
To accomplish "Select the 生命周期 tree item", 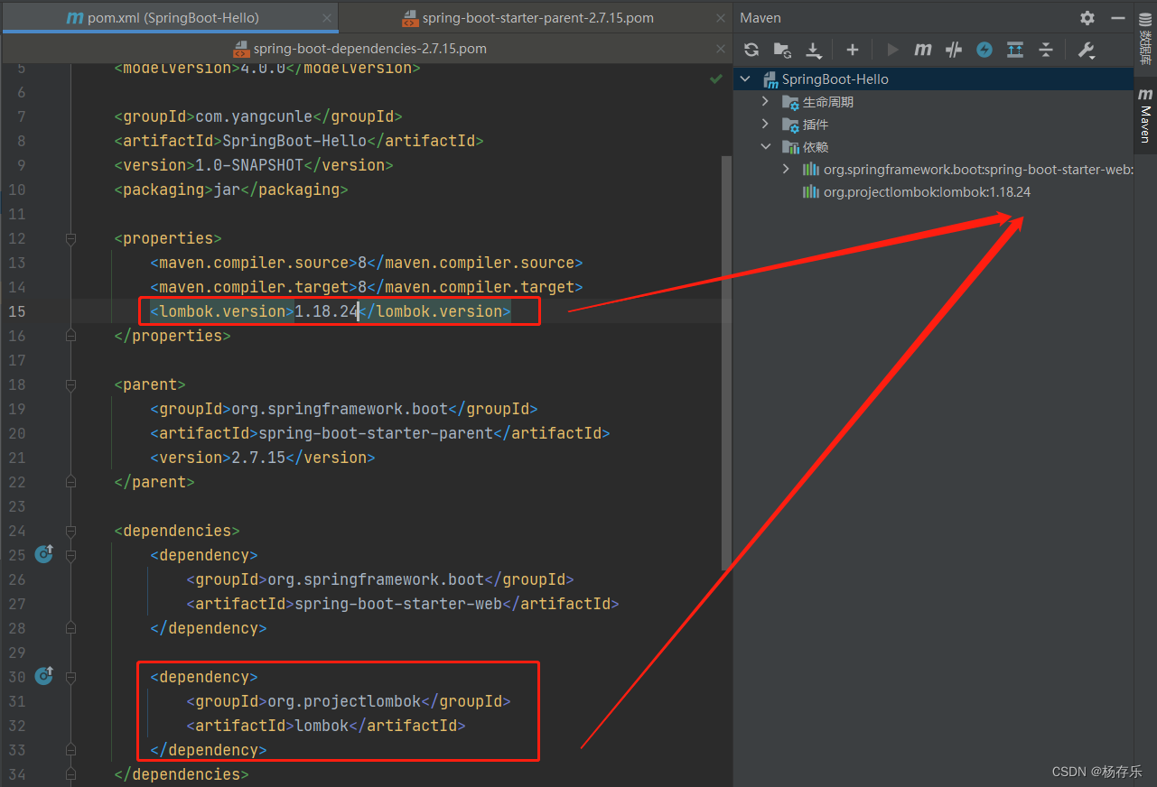I will [827, 102].
